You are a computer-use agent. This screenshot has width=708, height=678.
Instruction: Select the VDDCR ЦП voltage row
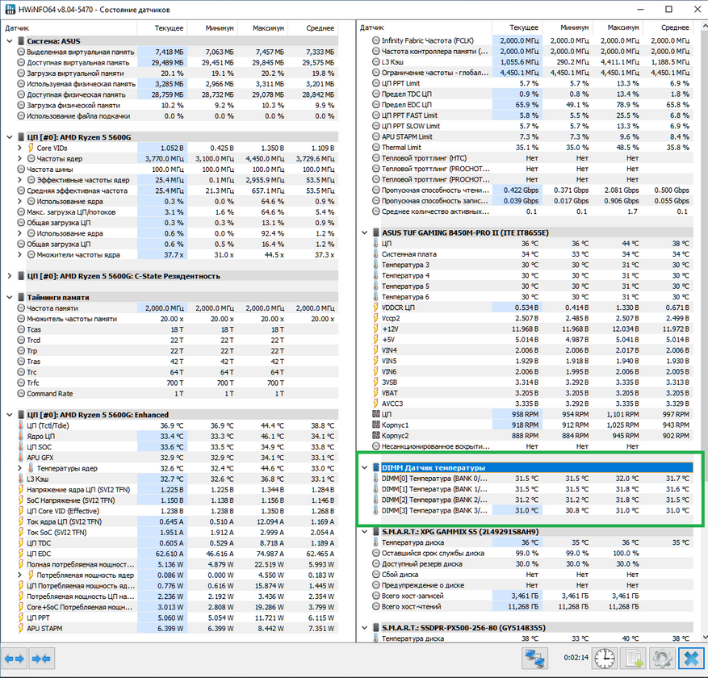coord(533,308)
